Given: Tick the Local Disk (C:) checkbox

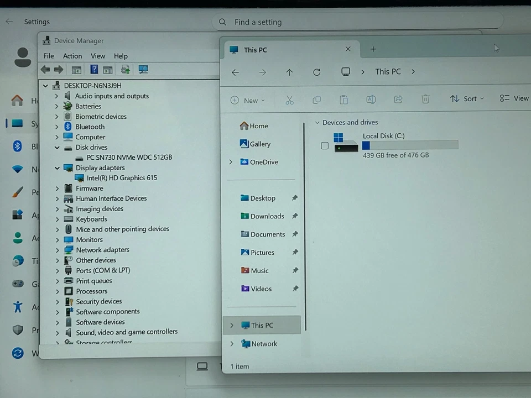Looking at the screenshot, I should pyautogui.click(x=325, y=146).
